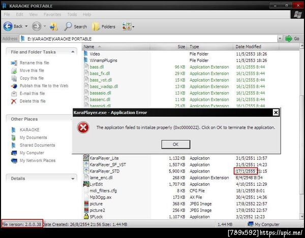The width and height of the screenshot is (305, 238).
Task: Select the bassenc.dll file
Action: [100, 99]
